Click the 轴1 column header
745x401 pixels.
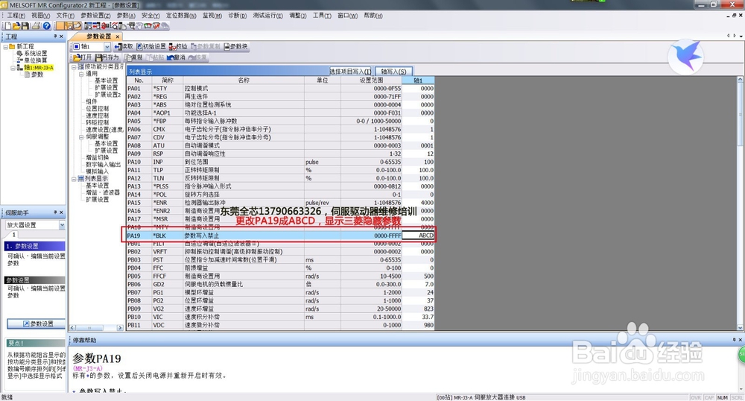tap(418, 80)
